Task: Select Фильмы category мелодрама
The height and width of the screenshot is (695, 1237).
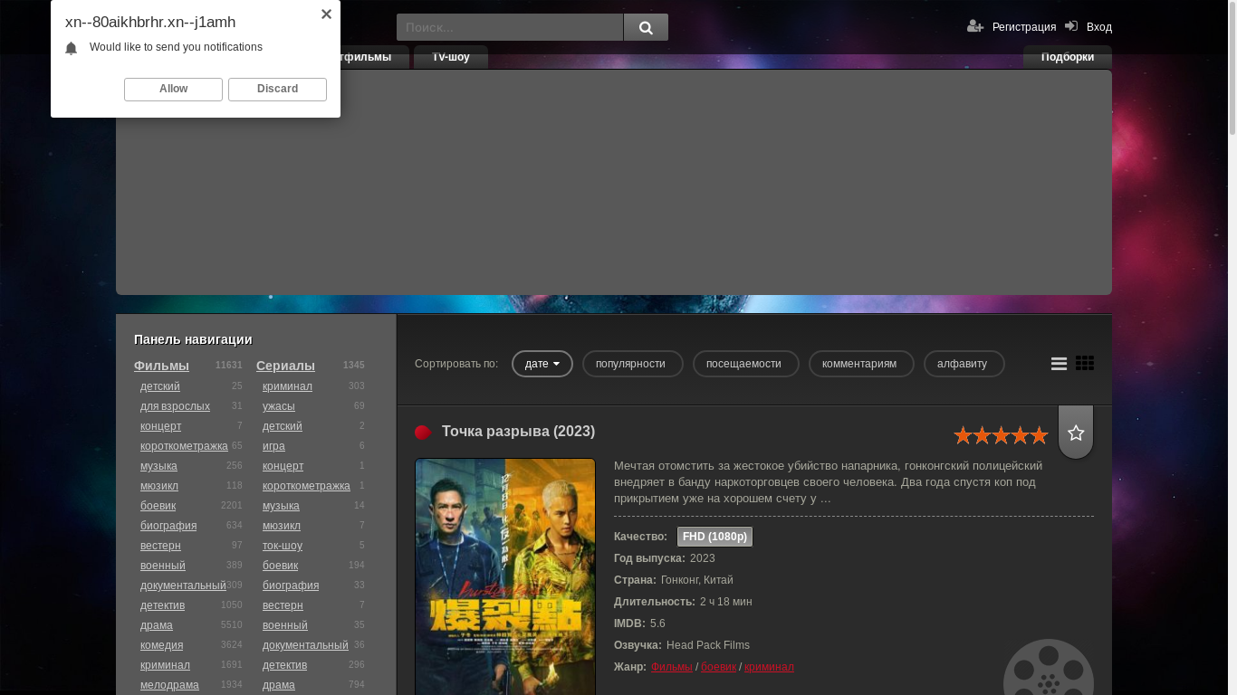Action: [x=169, y=685]
